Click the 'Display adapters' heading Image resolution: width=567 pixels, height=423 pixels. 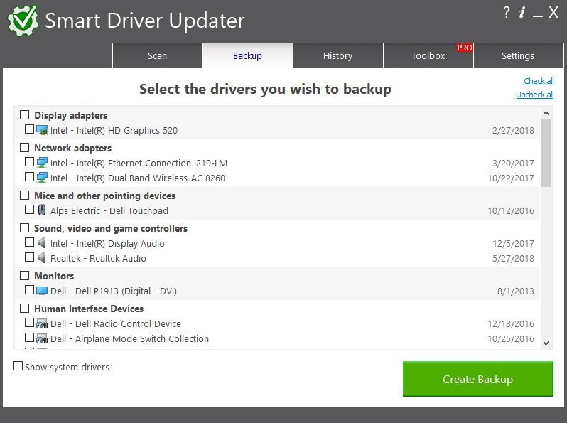point(71,115)
